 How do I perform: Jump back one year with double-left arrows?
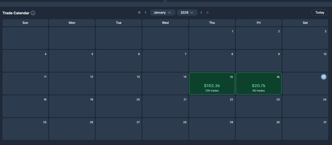click(x=139, y=13)
